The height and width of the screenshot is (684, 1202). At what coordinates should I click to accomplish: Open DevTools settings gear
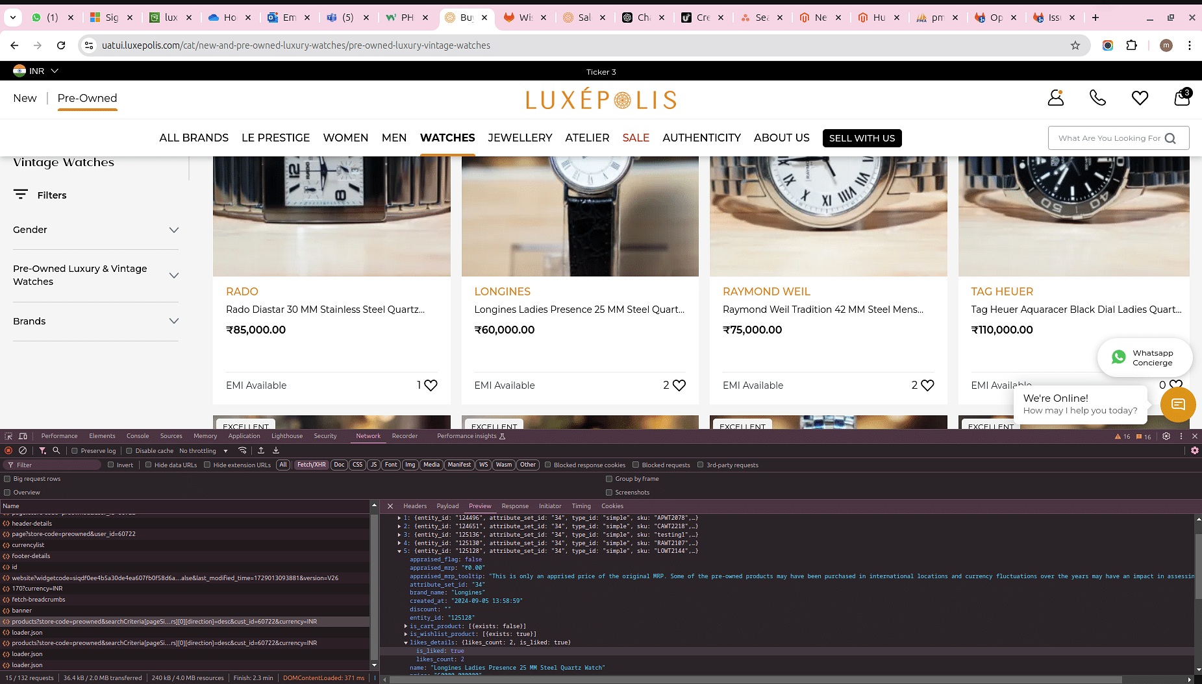pos(1166,436)
